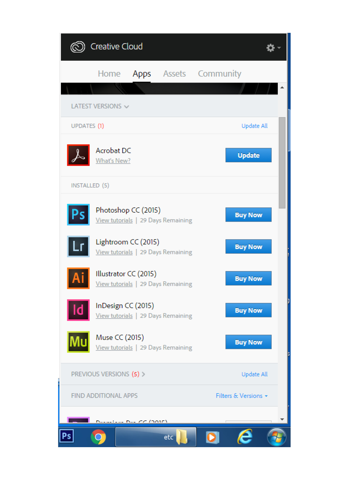The image size is (339, 480).
Task: Click the Photoshop CC (2015) name
Action: click(128, 210)
